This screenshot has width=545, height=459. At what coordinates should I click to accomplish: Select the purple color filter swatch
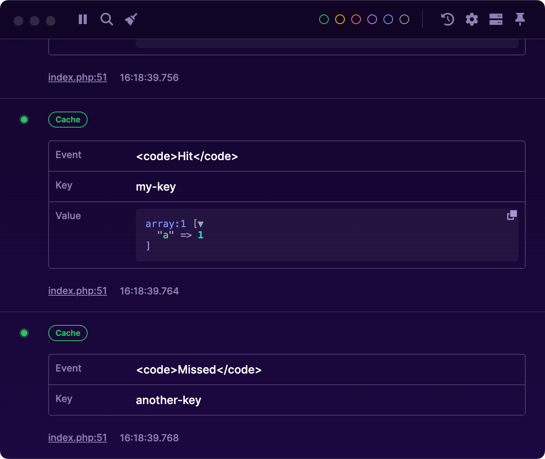(372, 19)
